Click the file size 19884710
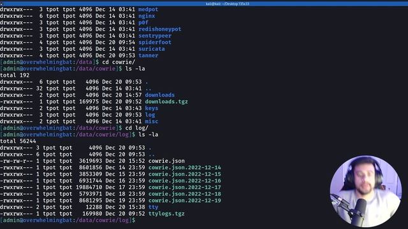This screenshot has width=408, height=229. [x=89, y=188]
